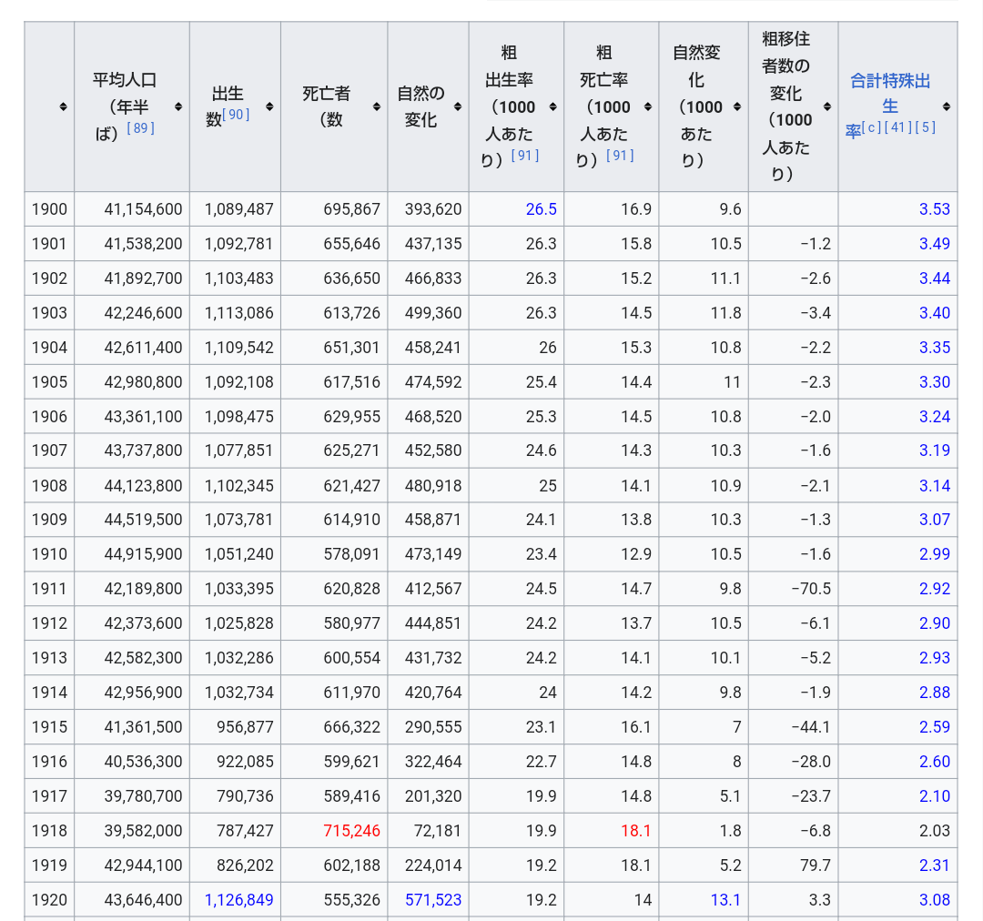Image resolution: width=983 pixels, height=921 pixels.
Task: Select year cell 1900
Action: click(49, 209)
